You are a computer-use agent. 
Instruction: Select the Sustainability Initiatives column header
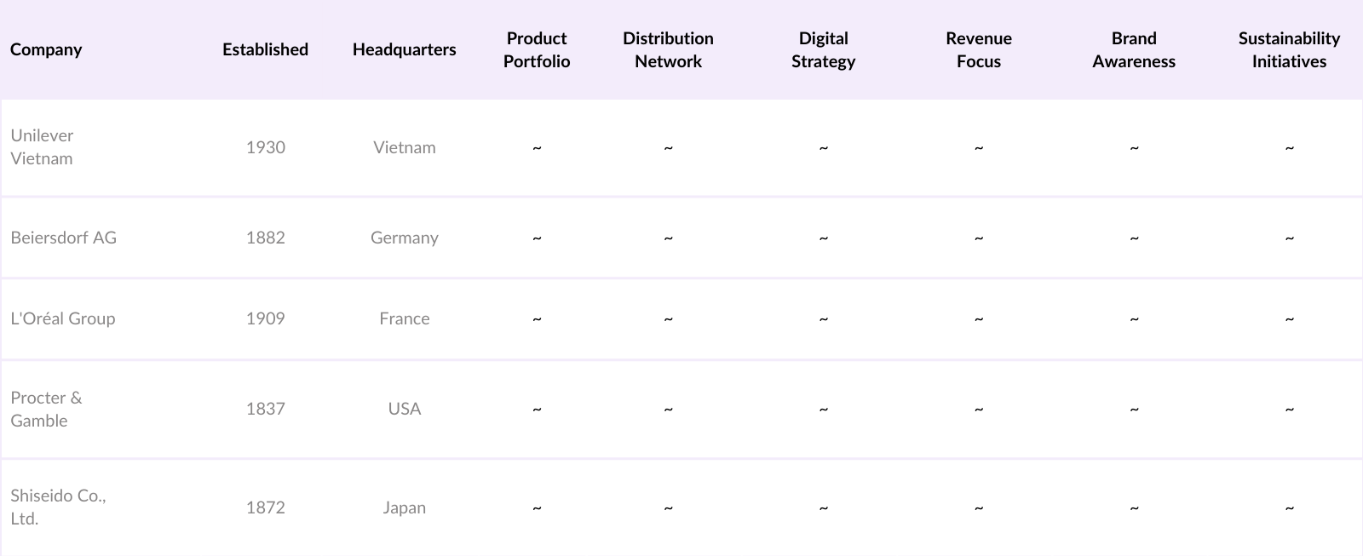(1289, 49)
